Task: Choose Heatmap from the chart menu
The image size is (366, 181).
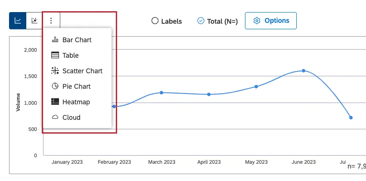Action: 76,102
